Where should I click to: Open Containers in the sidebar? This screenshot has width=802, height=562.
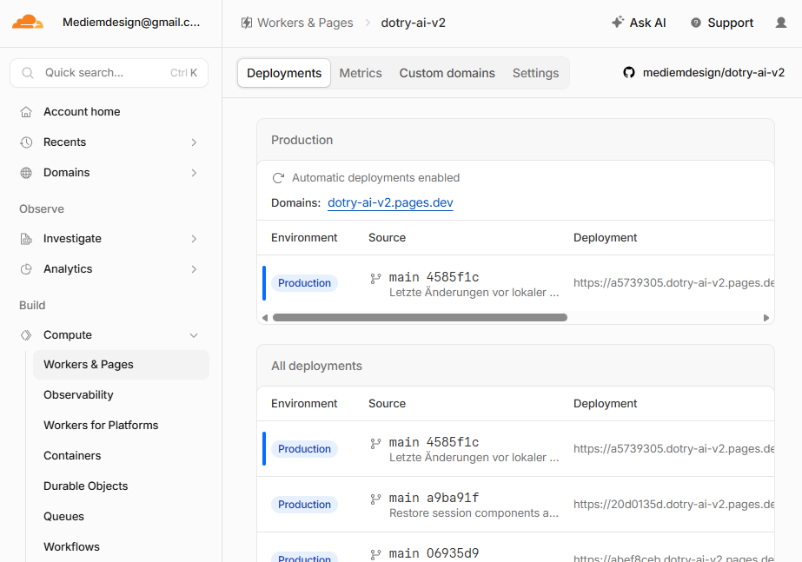72,456
